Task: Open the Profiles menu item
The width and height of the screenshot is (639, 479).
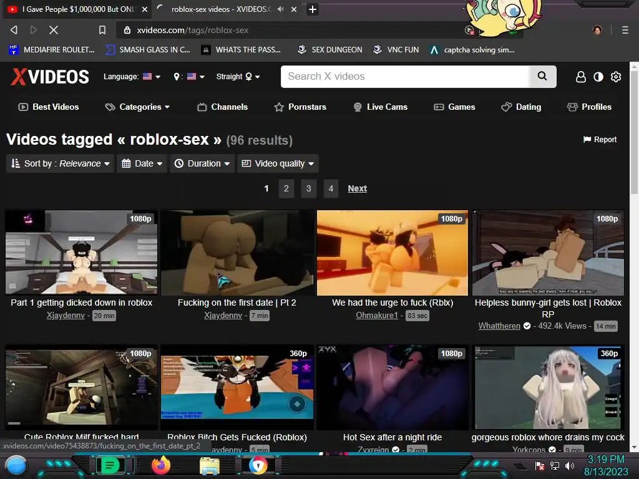Action: (589, 107)
